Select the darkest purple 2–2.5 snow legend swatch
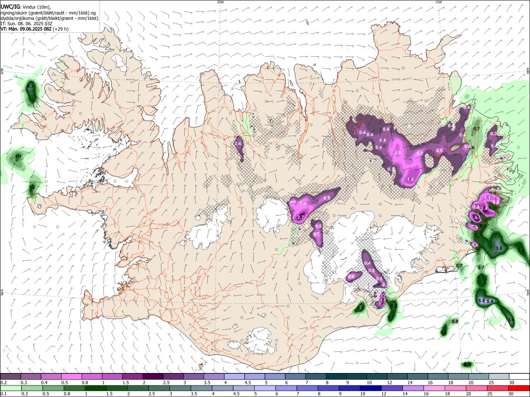The image size is (530, 397). 152,377
